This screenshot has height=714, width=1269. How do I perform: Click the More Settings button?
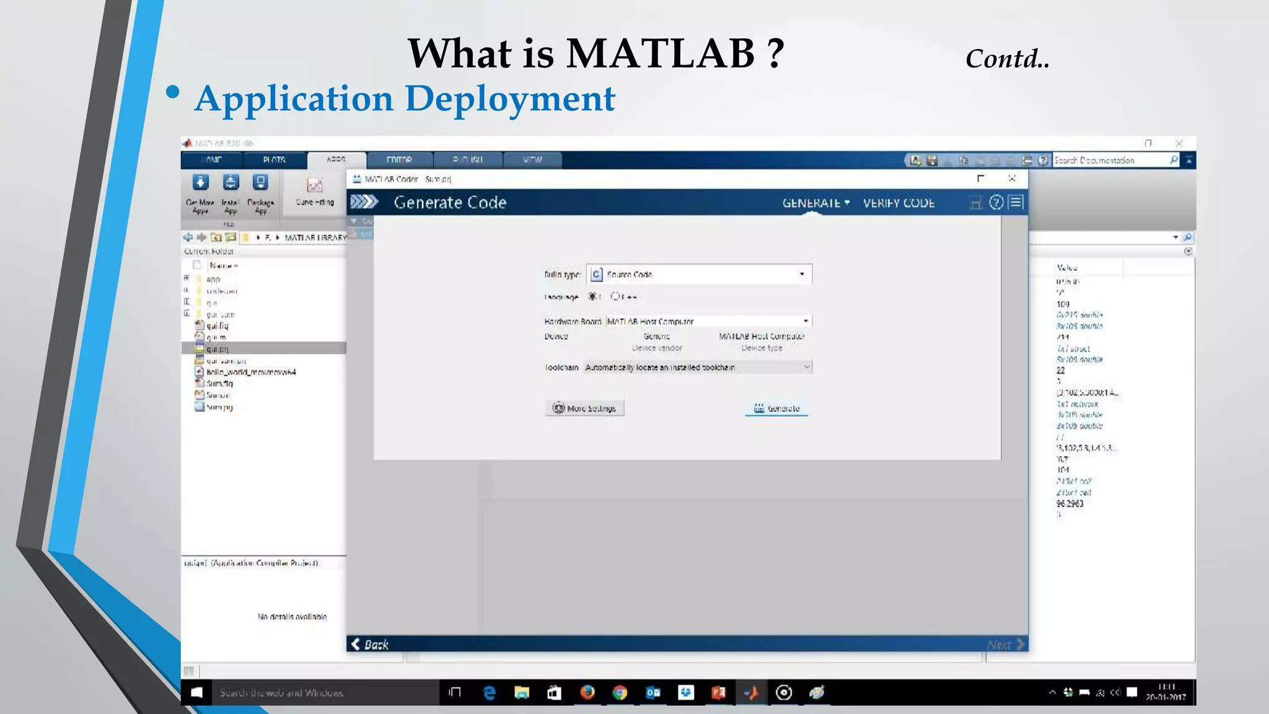pos(584,408)
